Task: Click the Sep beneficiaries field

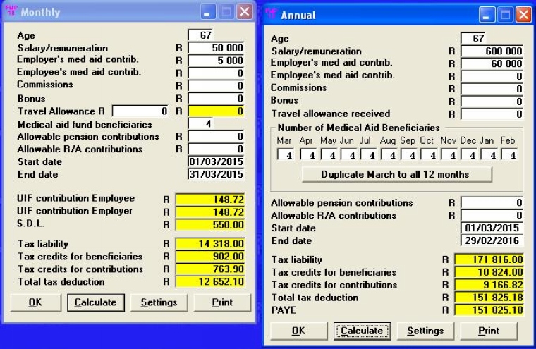Action: point(409,155)
